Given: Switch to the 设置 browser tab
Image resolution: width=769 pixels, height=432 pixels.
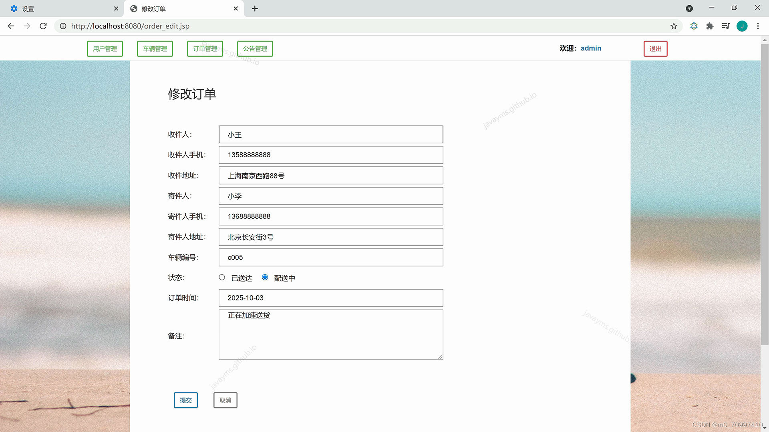Looking at the screenshot, I should (x=60, y=8).
